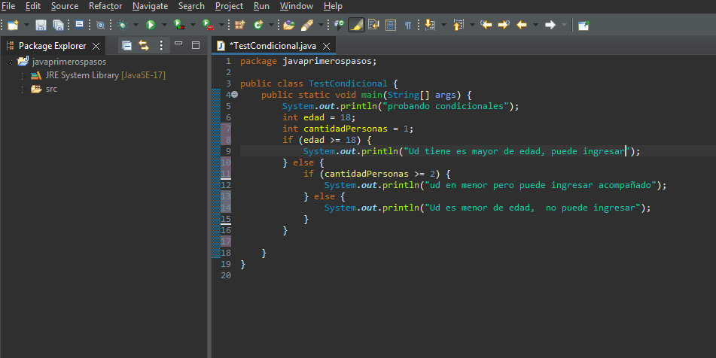Collapse the main method fold at line 4
This screenshot has height=358, width=716.
234,95
